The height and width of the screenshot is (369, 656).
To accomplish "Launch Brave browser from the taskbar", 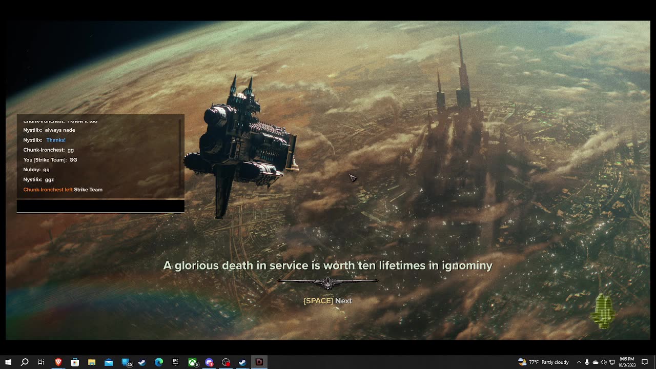I will coord(58,362).
